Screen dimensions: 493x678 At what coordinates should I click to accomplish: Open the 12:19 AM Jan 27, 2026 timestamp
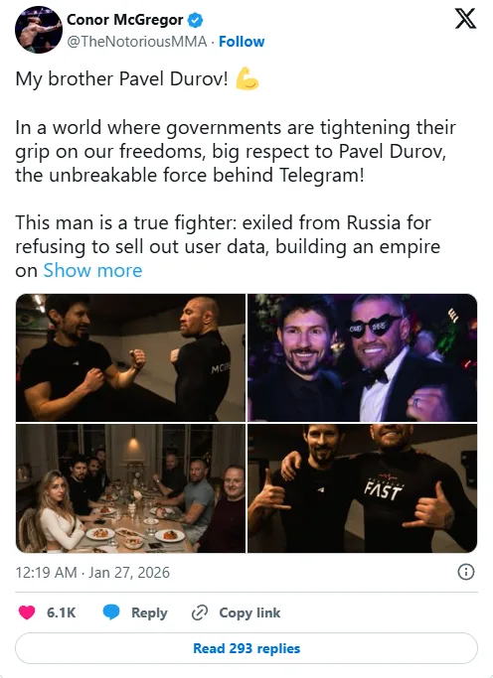coord(92,573)
